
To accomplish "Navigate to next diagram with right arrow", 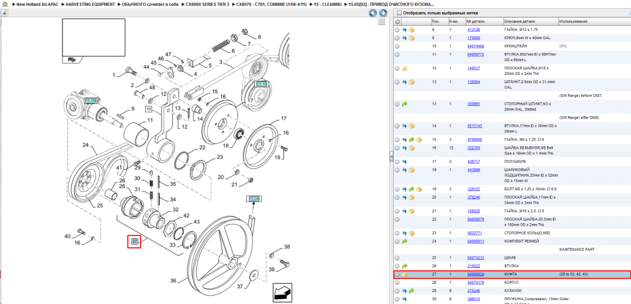I will (x=383, y=13).
